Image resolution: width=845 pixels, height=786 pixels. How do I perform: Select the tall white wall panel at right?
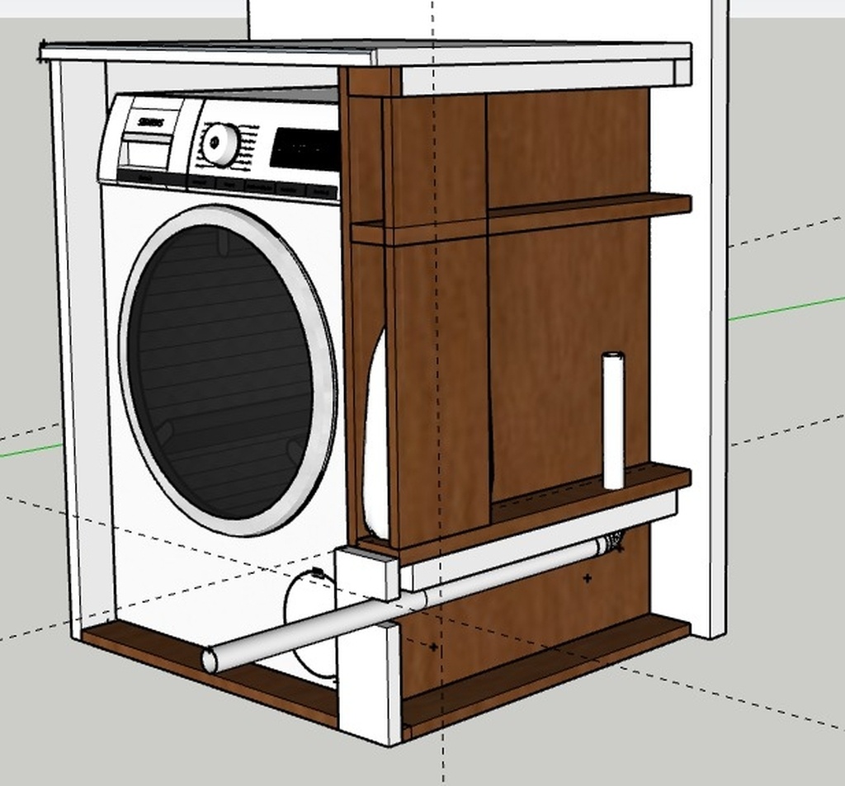pyautogui.click(x=720, y=319)
